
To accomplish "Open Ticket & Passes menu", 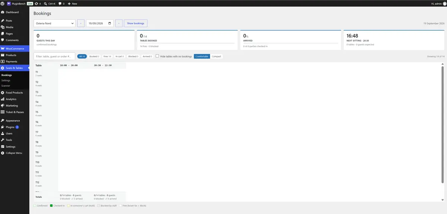I will coord(15,112).
